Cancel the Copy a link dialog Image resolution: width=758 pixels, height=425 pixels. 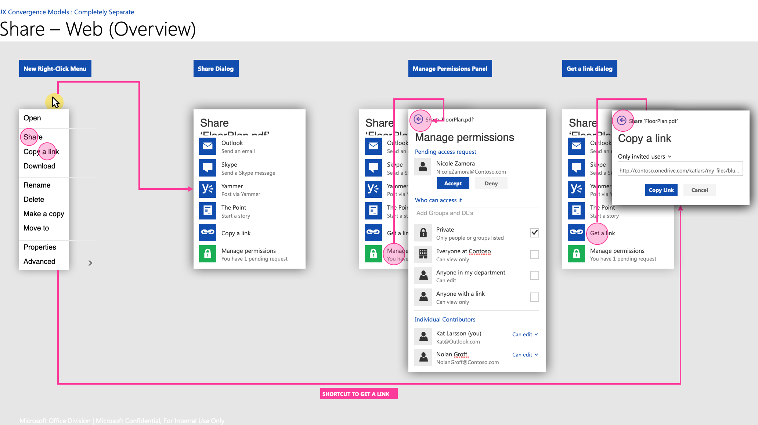(x=699, y=190)
